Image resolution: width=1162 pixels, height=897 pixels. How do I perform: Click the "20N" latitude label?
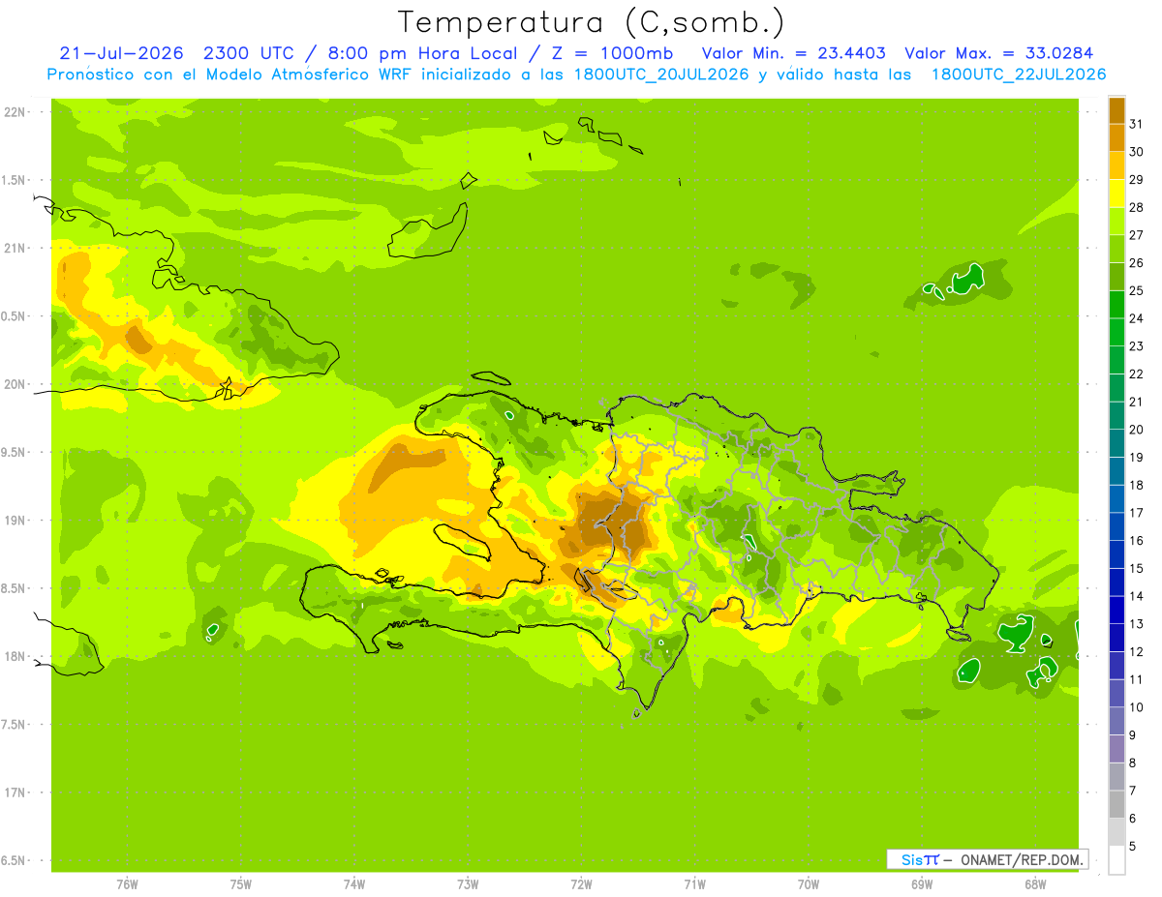point(15,384)
